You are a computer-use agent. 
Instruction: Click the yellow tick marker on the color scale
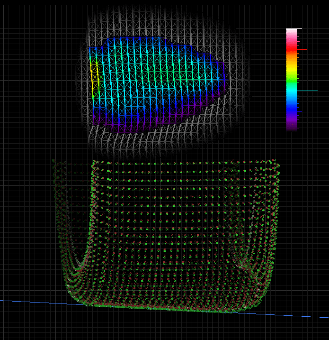point(299,70)
